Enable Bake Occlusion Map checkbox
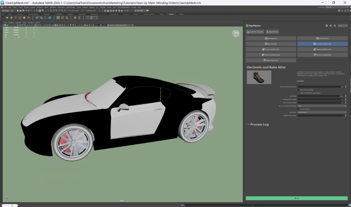This screenshot has height=207, width=351. (298, 90)
